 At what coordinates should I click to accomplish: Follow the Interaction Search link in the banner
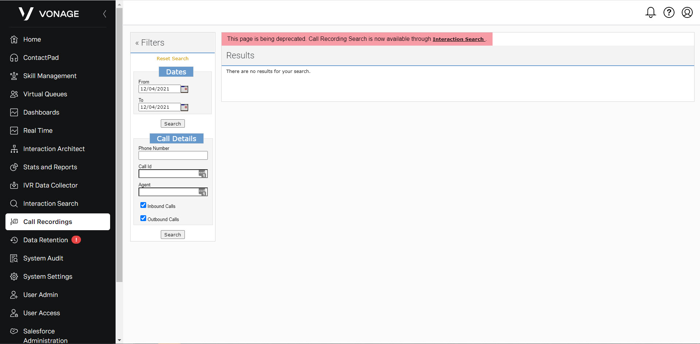(x=458, y=39)
